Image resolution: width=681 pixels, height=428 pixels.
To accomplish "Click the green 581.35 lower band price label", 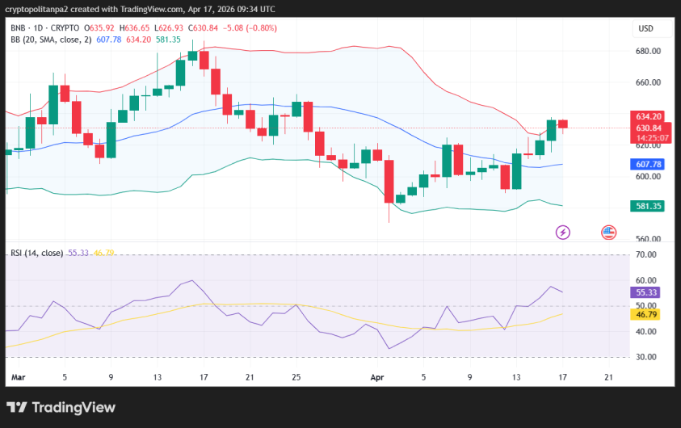I will (x=648, y=206).
